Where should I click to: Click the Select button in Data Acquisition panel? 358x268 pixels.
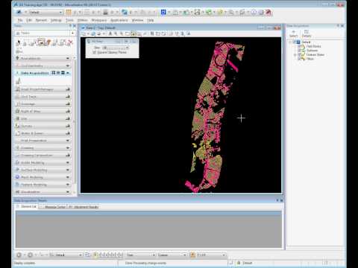(x=293, y=33)
